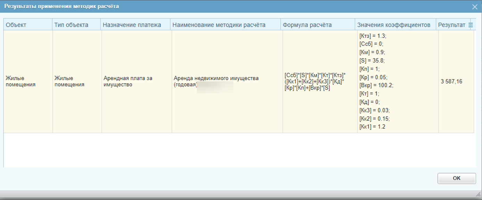Select the Жилые помещения cell in Объект column

(21, 82)
